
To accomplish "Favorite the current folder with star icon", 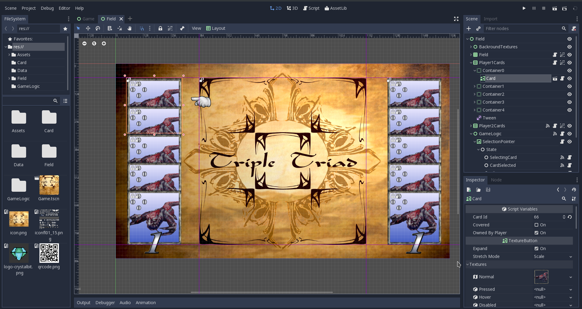I will pos(65,29).
